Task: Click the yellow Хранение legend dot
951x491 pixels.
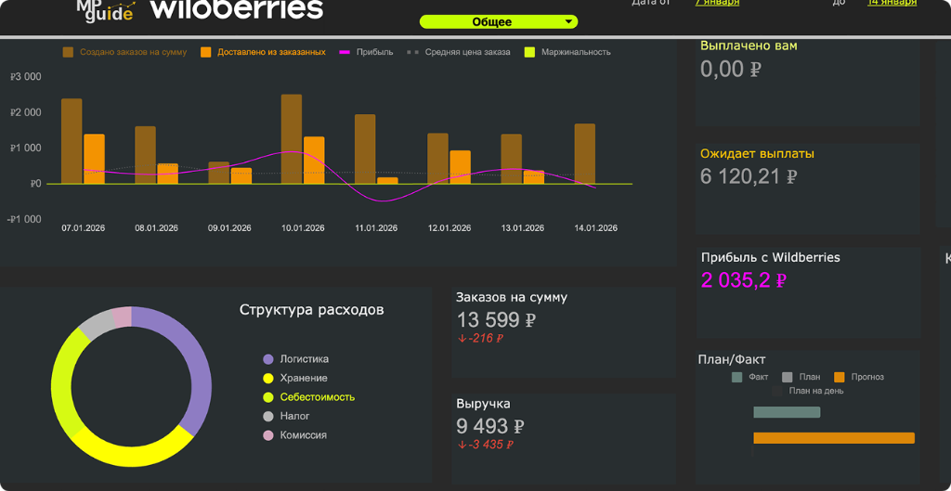Action: [x=268, y=379]
